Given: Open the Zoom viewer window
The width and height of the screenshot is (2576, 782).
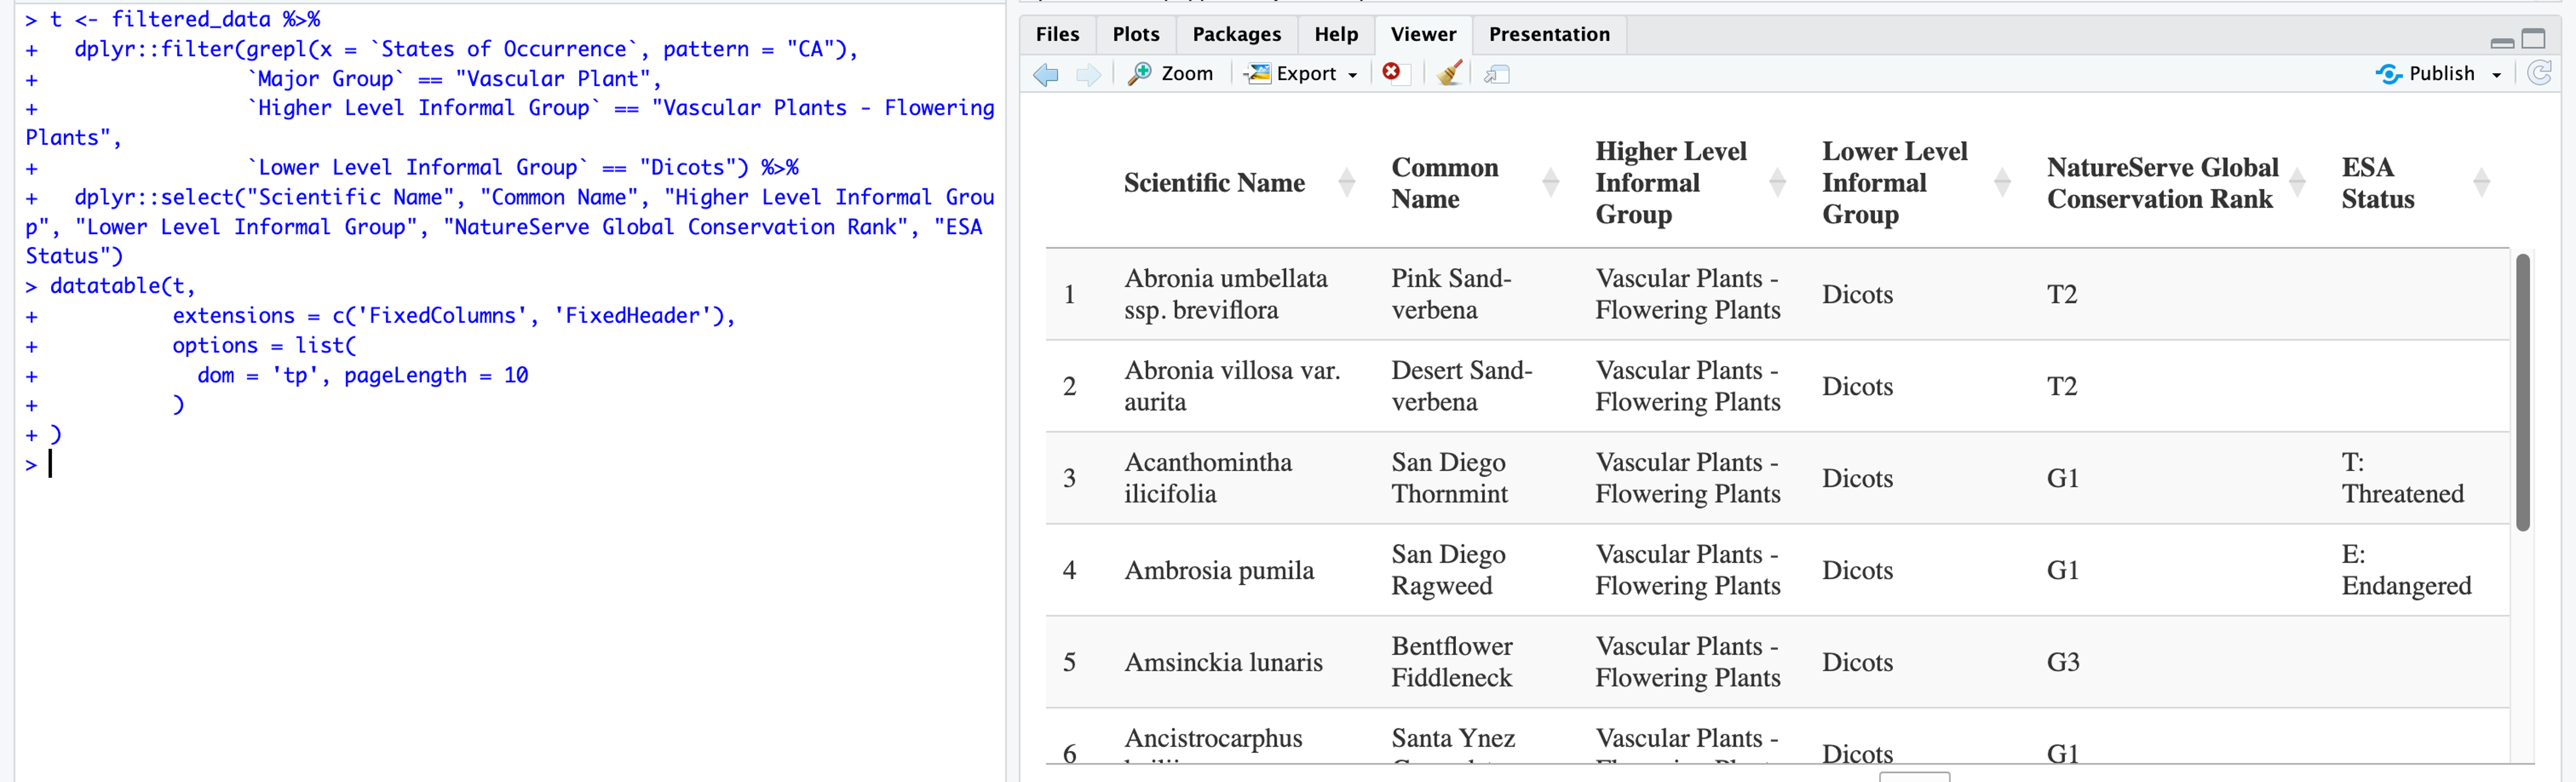Looking at the screenshot, I should click(x=1170, y=74).
